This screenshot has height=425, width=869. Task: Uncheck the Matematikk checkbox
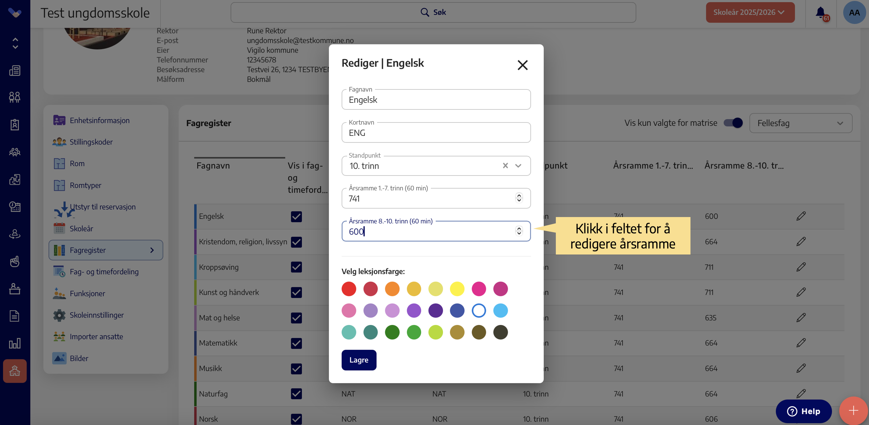click(x=296, y=343)
